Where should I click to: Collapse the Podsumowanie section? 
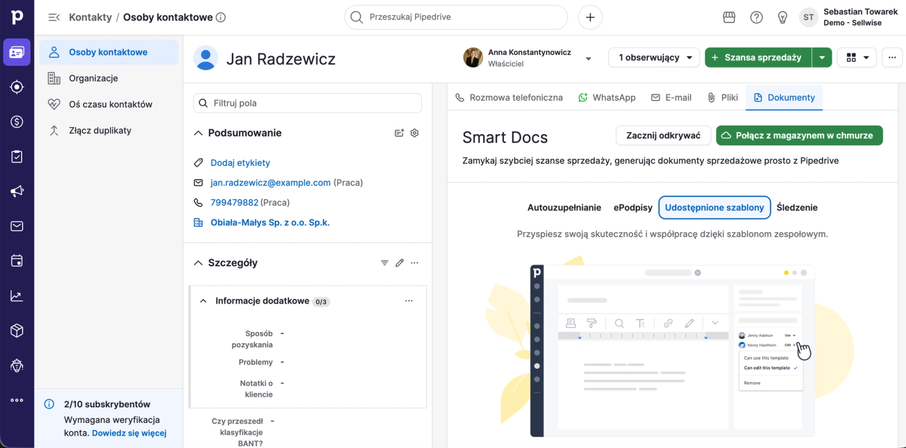[x=198, y=133]
